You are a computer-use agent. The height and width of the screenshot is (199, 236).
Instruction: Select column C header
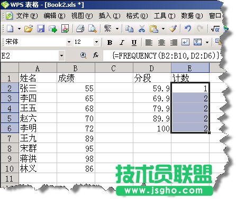(x=114, y=68)
